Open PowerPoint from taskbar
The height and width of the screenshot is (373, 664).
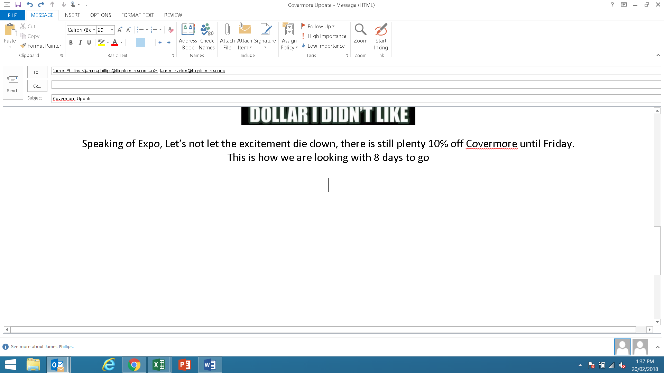[184, 365]
